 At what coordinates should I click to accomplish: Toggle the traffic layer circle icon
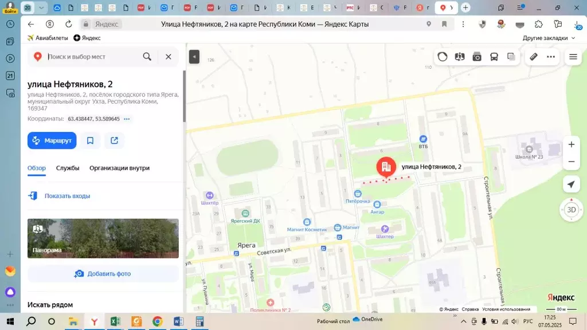443,57
